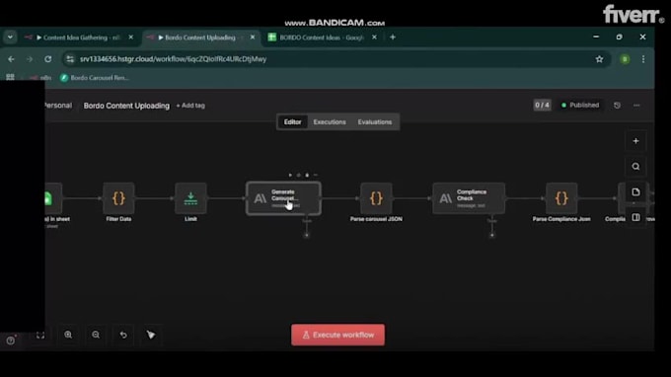Click the Execute workflow button

click(338, 335)
